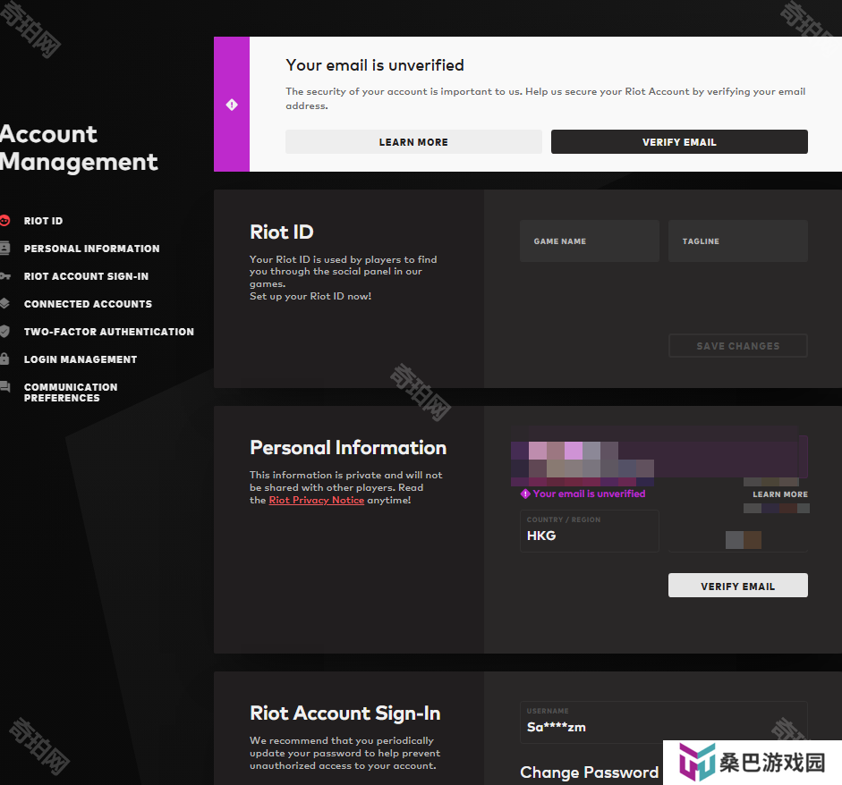Click Verify Email under Personal Information
The height and width of the screenshot is (785, 842).
pyautogui.click(x=737, y=586)
